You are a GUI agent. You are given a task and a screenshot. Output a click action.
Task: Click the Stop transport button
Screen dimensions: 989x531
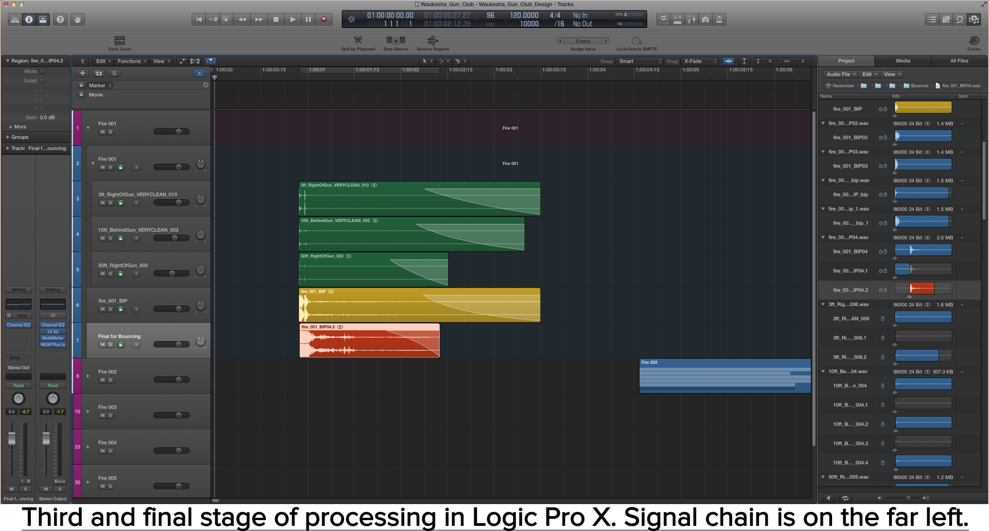(x=276, y=19)
